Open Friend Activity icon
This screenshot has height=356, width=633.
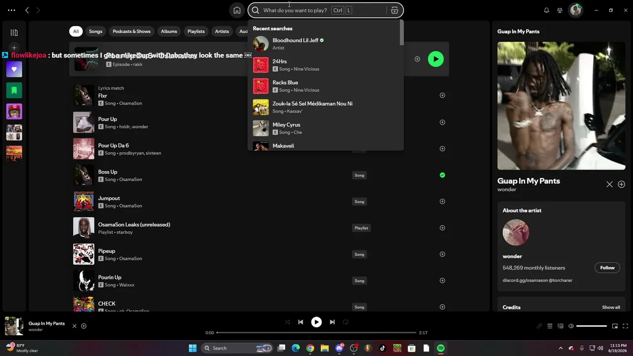[x=560, y=10]
